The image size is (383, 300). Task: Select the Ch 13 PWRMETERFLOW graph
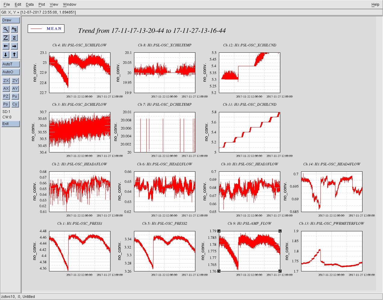(x=332, y=251)
